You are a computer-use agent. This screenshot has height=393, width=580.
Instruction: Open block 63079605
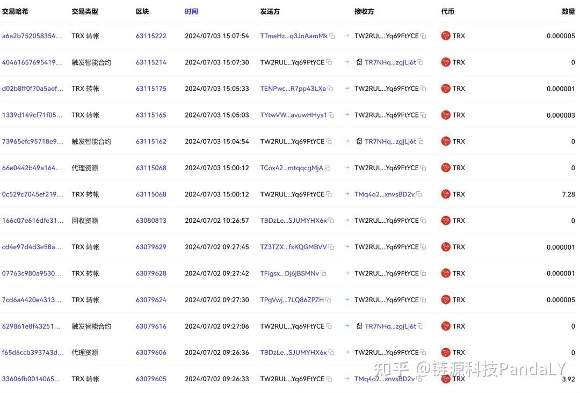point(150,379)
